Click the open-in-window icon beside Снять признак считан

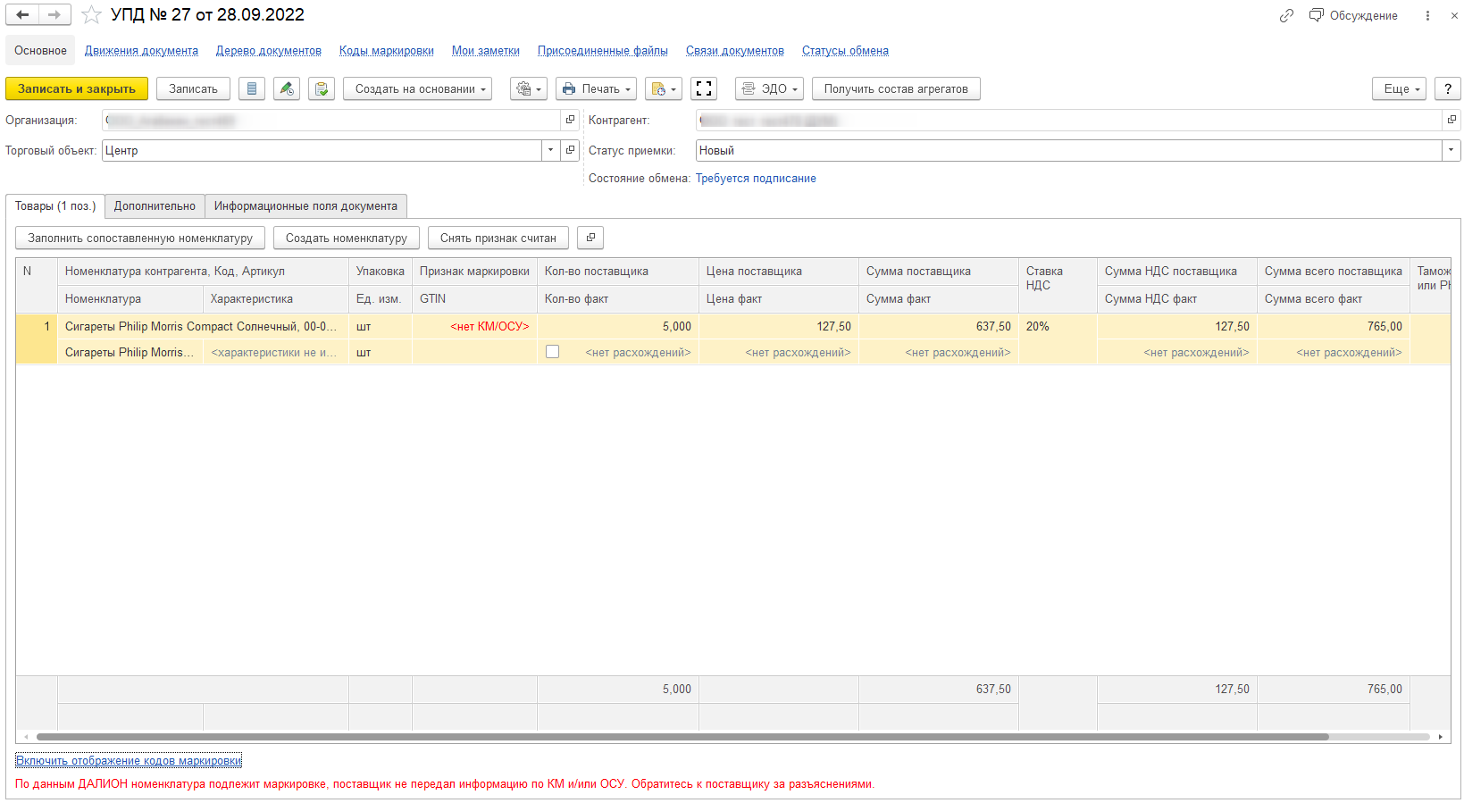tap(590, 238)
